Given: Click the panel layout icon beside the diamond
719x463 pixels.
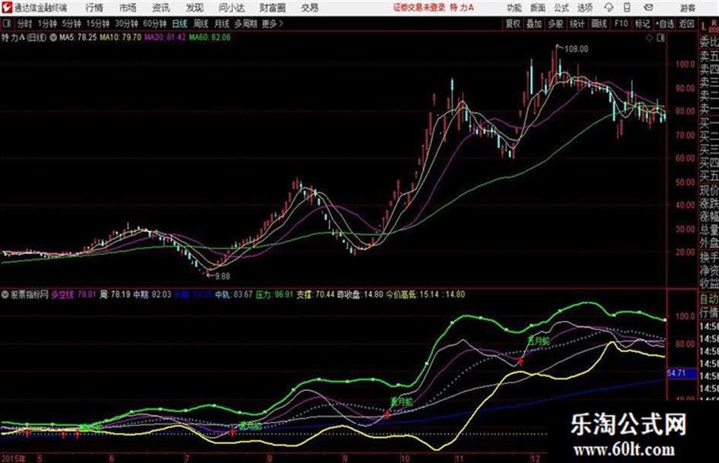Looking at the screenshot, I should pos(660,38).
